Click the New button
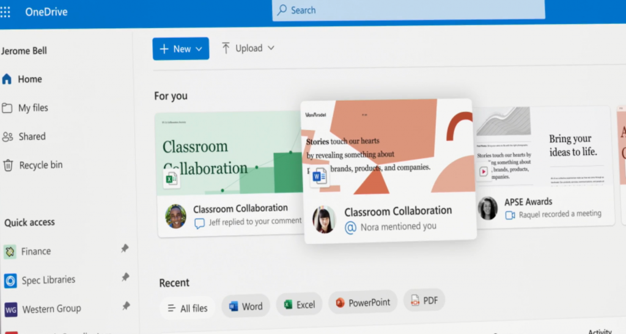 [x=181, y=49]
